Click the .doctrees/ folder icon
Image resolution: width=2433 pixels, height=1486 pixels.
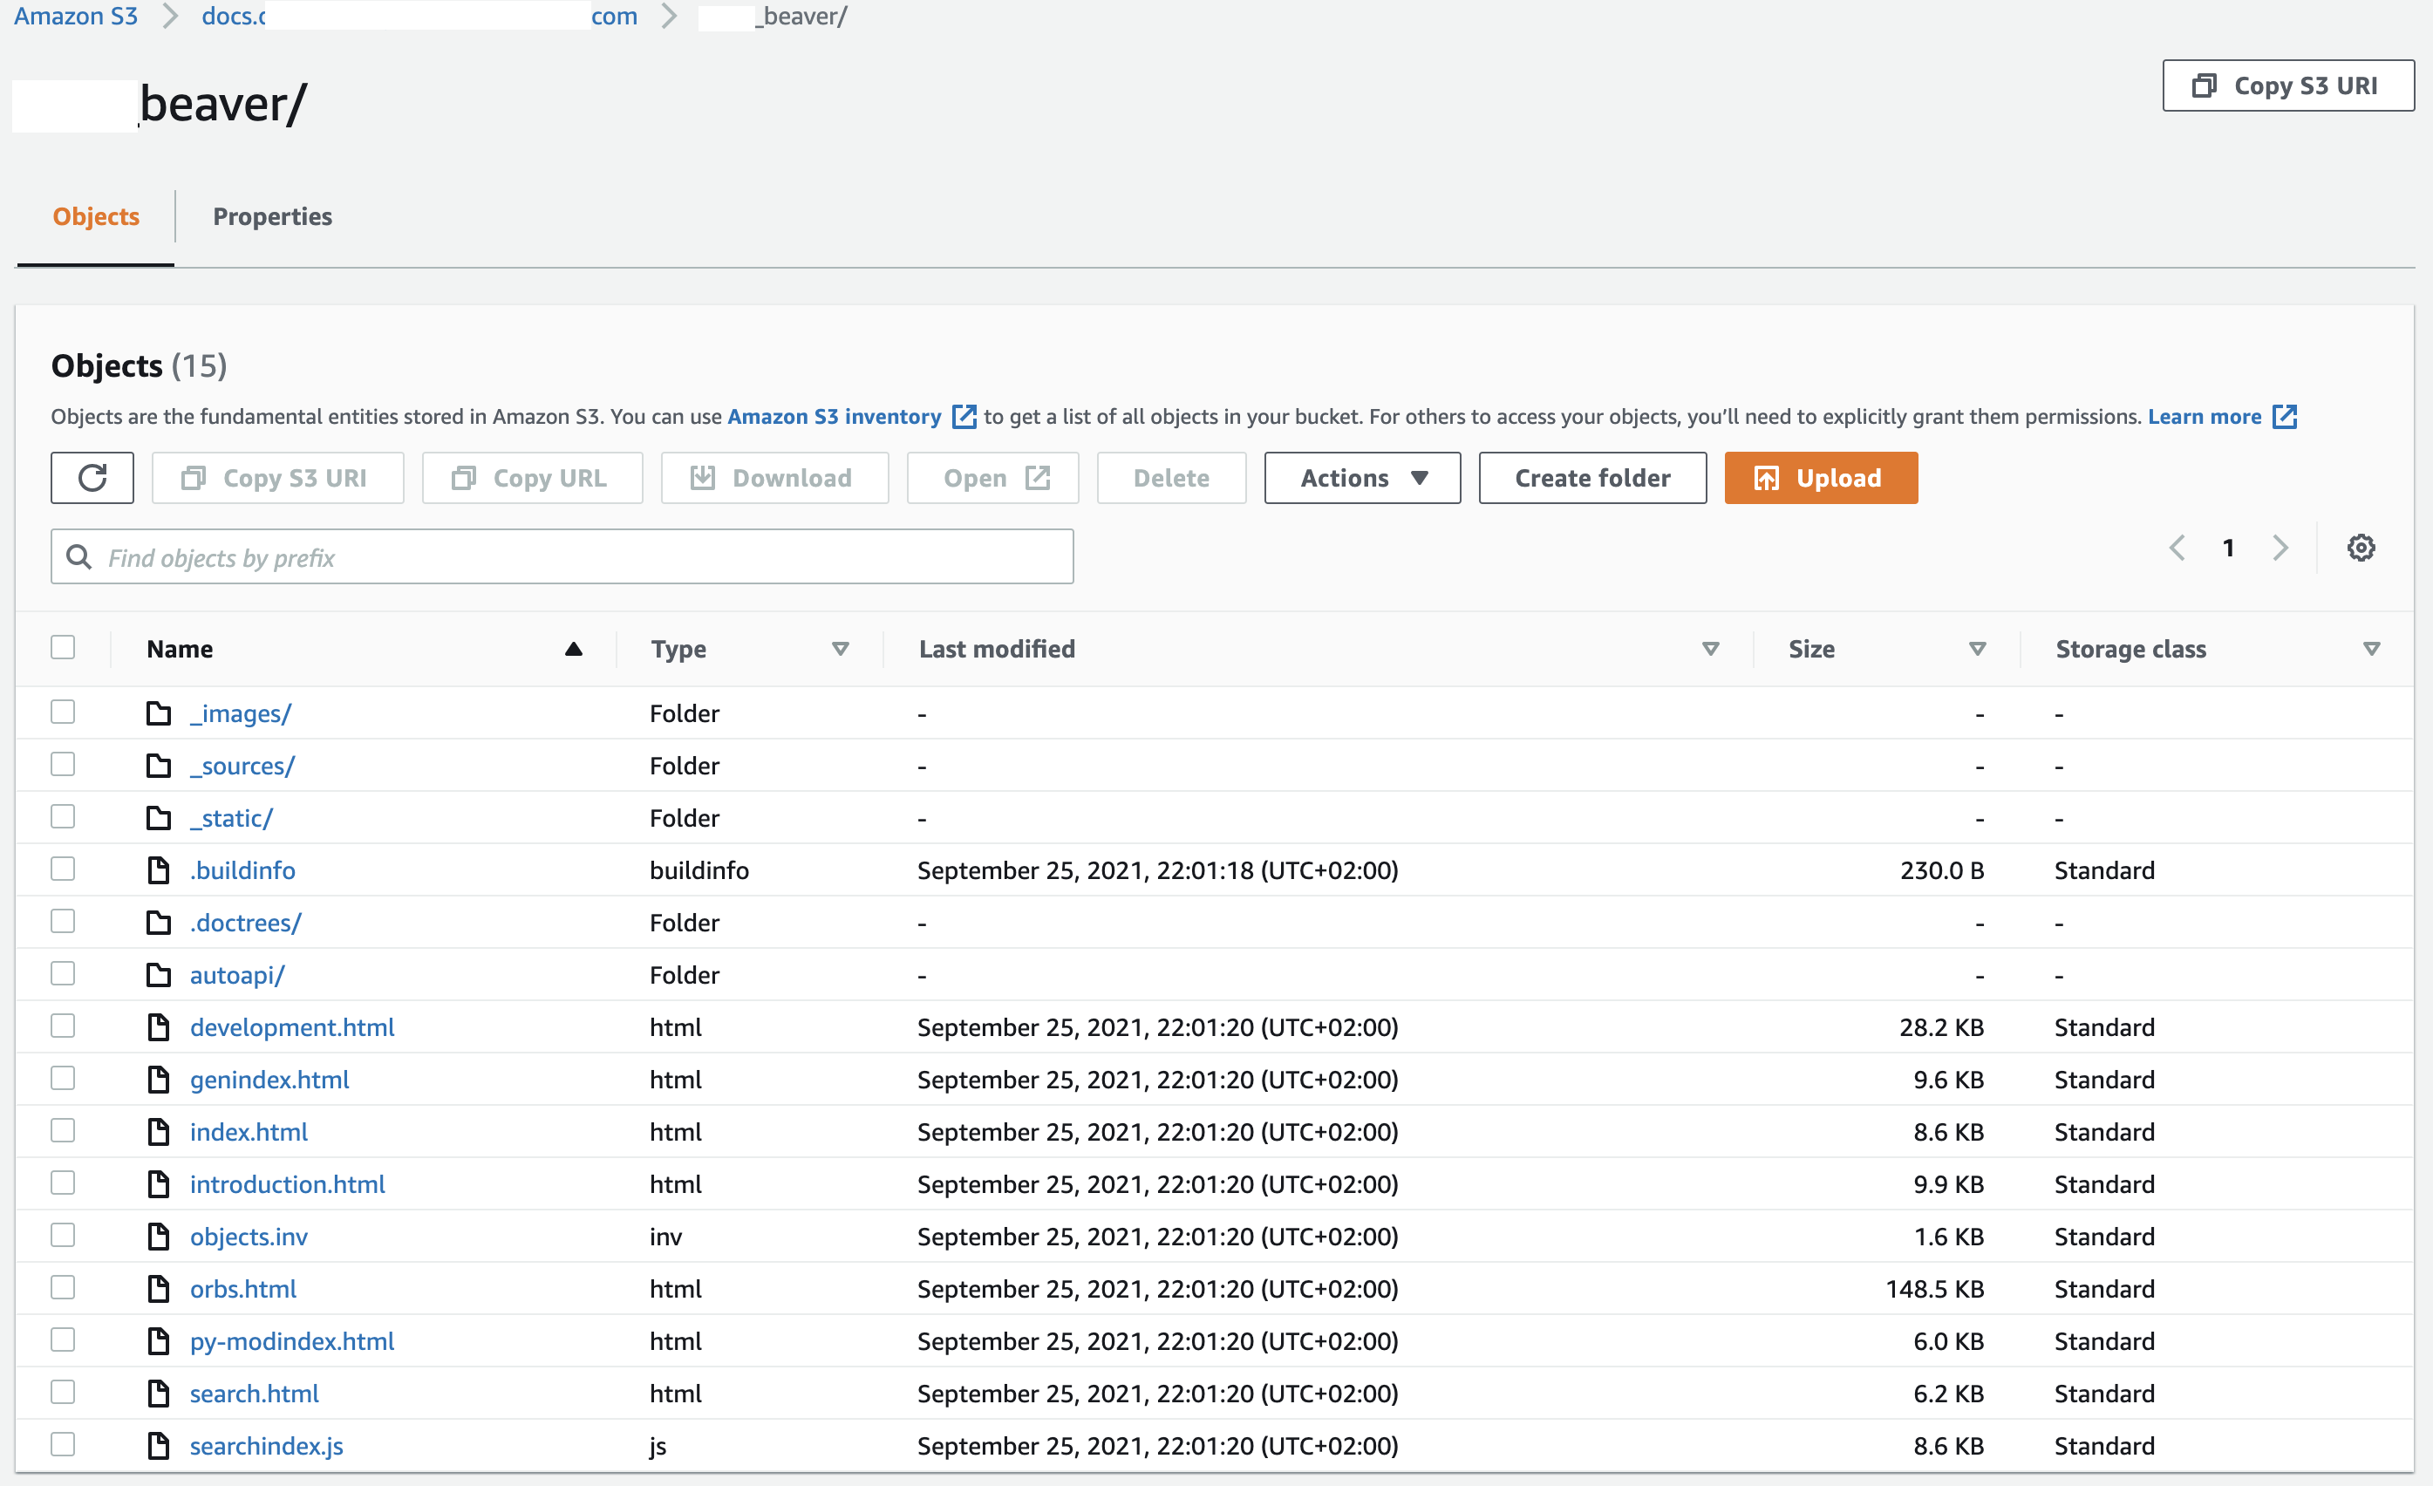[158, 922]
